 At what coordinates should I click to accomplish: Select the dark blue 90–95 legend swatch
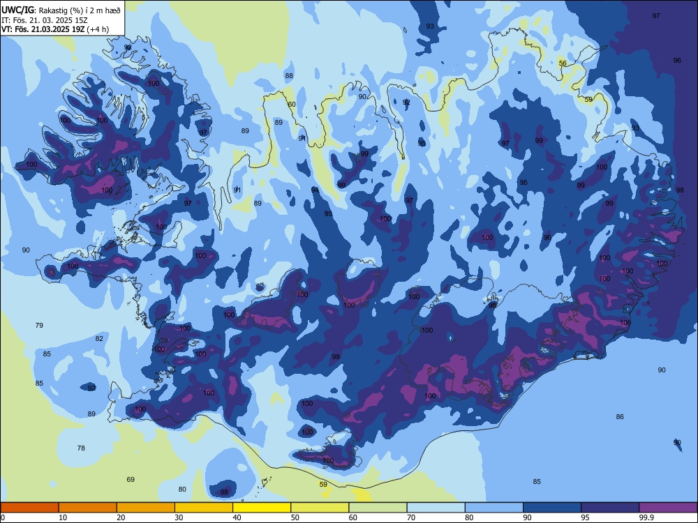[552, 508]
